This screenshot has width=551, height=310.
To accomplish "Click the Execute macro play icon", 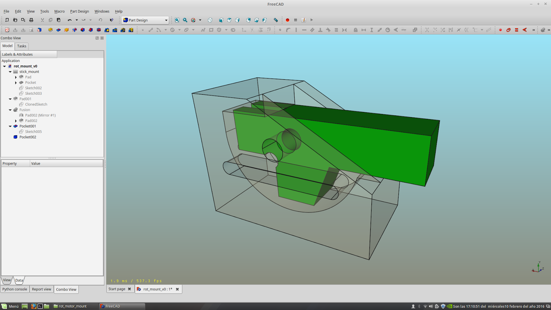I will pyautogui.click(x=312, y=20).
